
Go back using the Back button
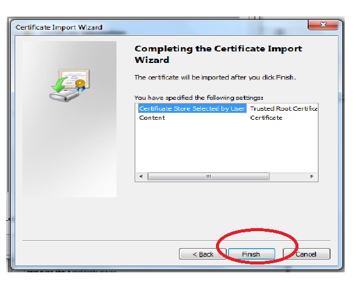pos(203,254)
